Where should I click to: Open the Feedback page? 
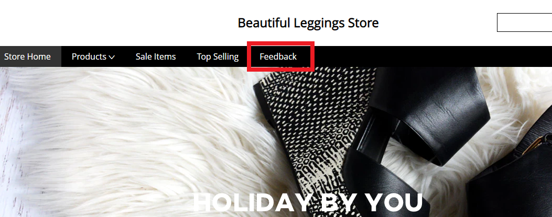pos(278,56)
